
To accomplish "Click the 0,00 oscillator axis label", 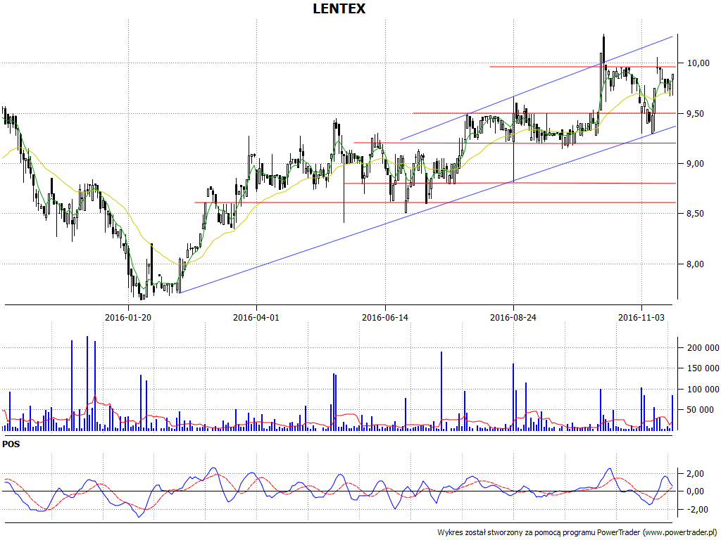I will click(x=695, y=491).
